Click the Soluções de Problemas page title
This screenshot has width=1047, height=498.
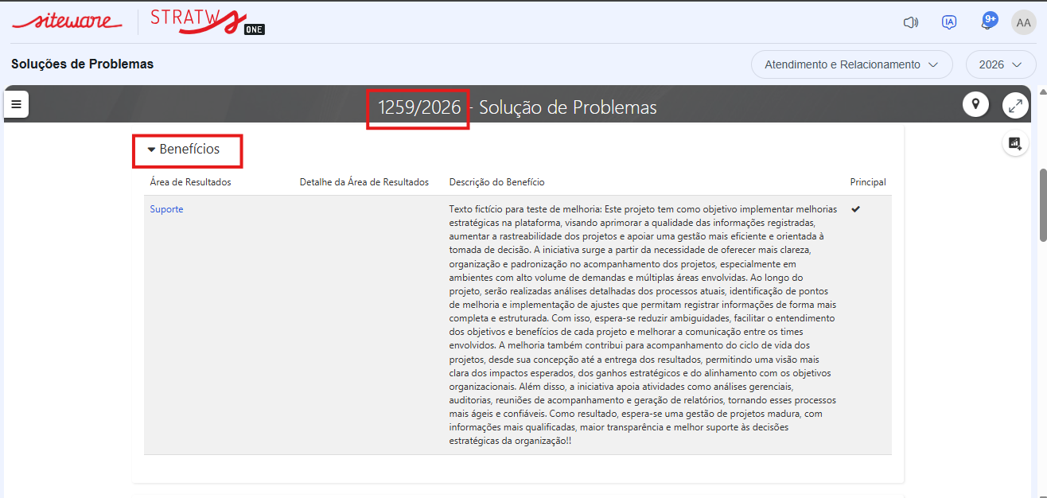pos(82,64)
